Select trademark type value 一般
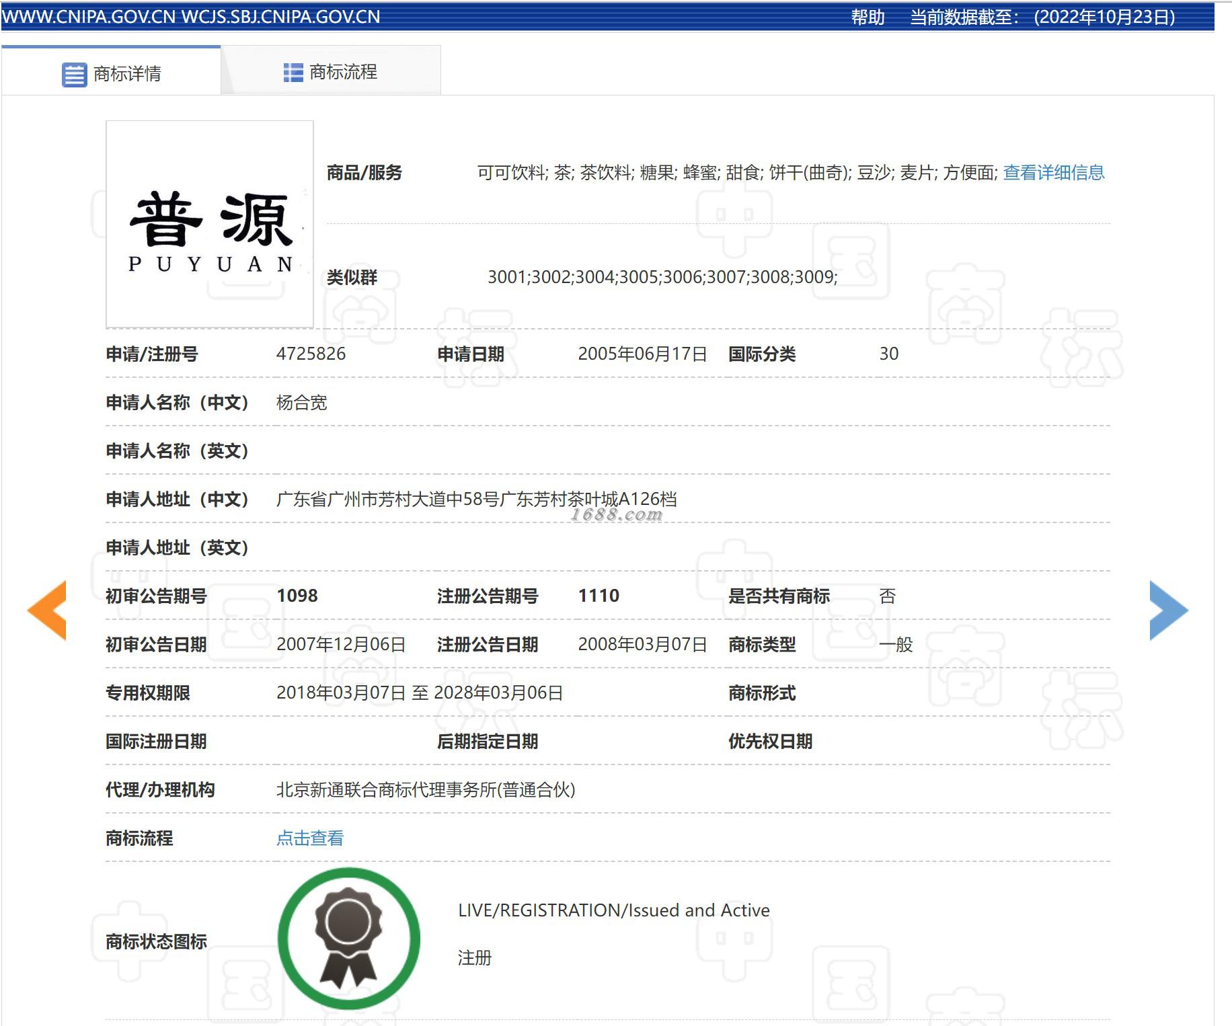Image resolution: width=1232 pixels, height=1026 pixels. coord(896,644)
